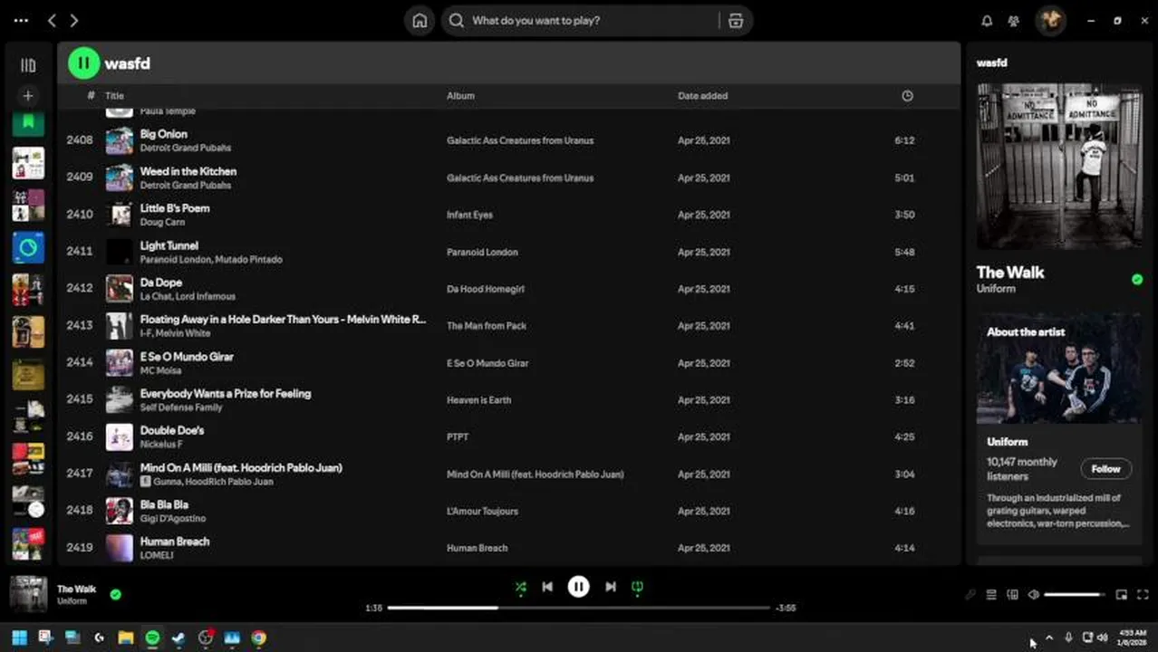This screenshot has width=1158, height=652.
Task: Click now playing cover in player bar
Action: pos(28,594)
